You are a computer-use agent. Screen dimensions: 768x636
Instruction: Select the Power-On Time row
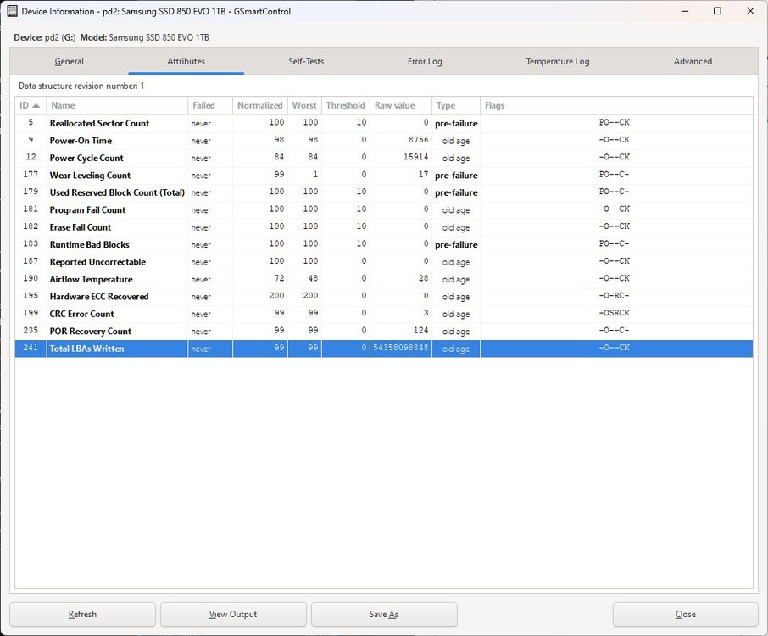[384, 141]
